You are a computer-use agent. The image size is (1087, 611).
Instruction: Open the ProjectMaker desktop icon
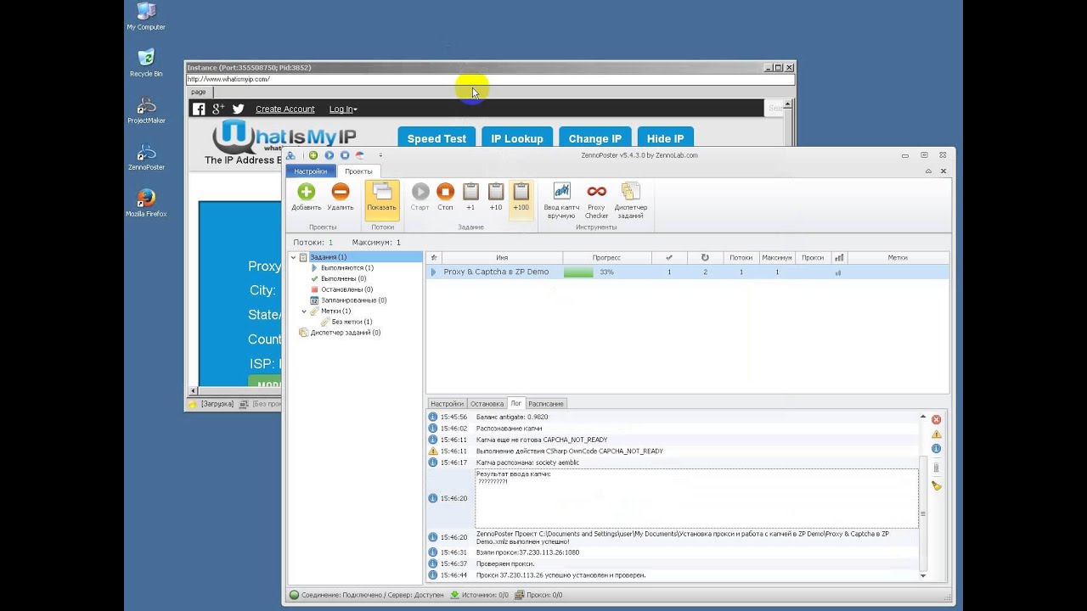146,110
